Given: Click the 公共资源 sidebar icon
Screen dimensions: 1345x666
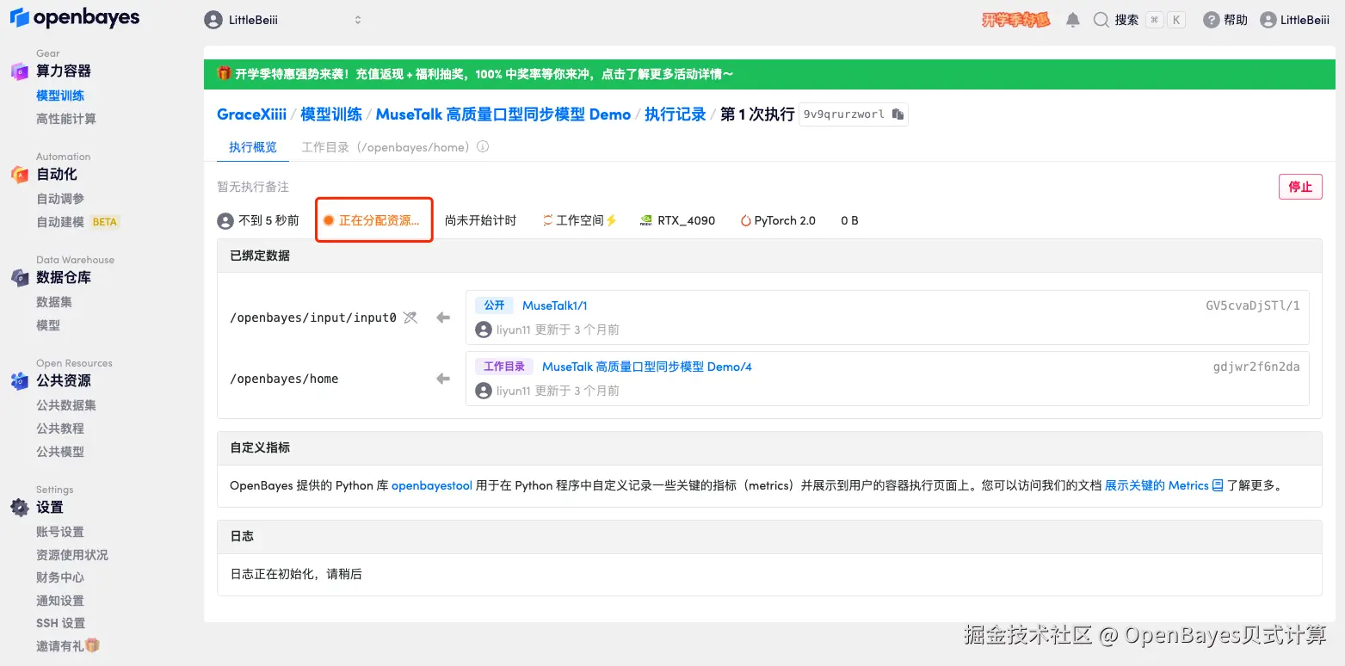Looking at the screenshot, I should [x=20, y=381].
